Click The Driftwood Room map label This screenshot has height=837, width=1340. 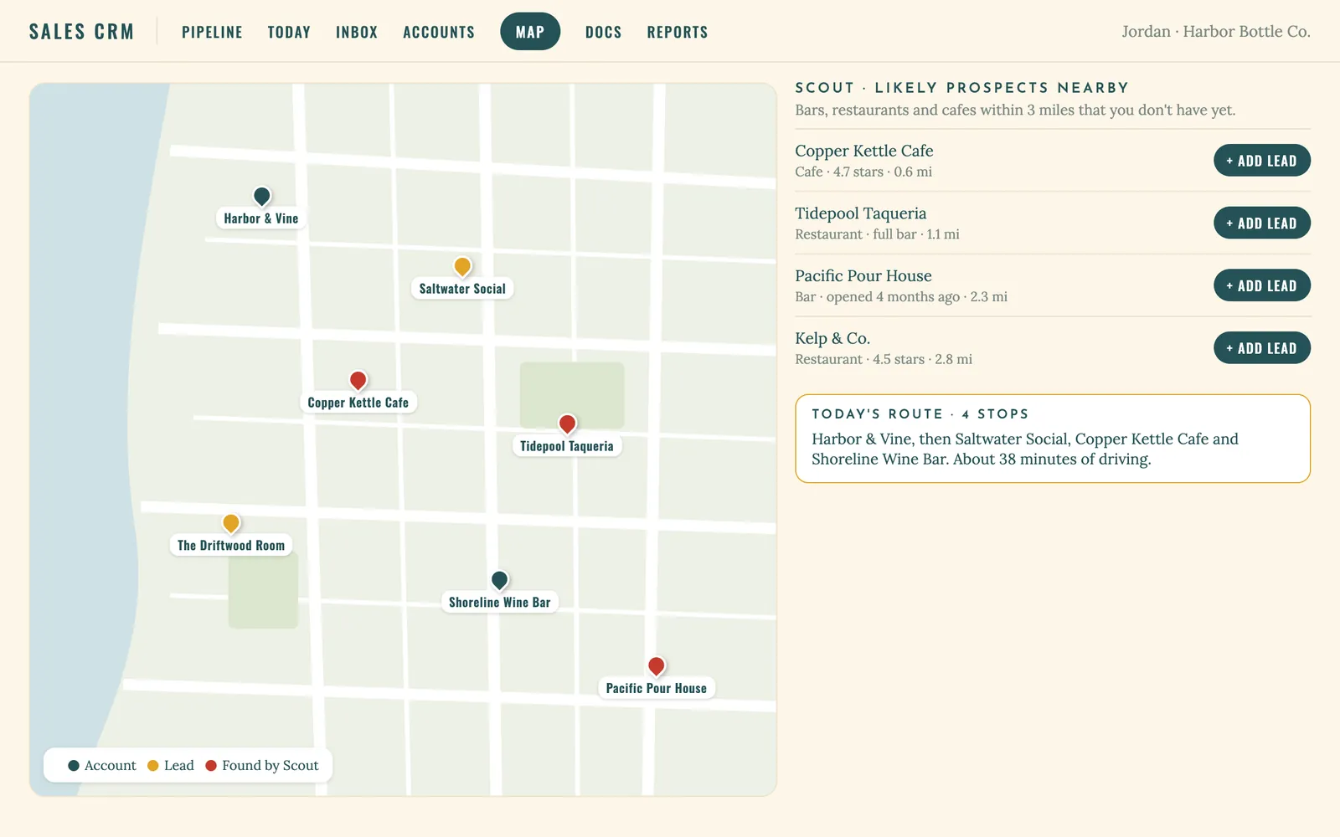[x=231, y=546]
